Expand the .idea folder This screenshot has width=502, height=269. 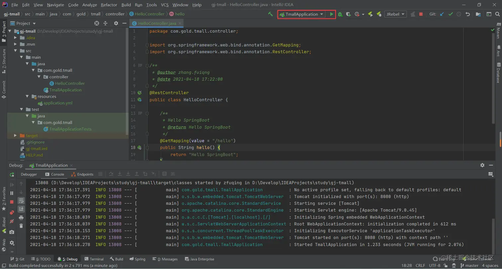pyautogui.click(x=15, y=38)
